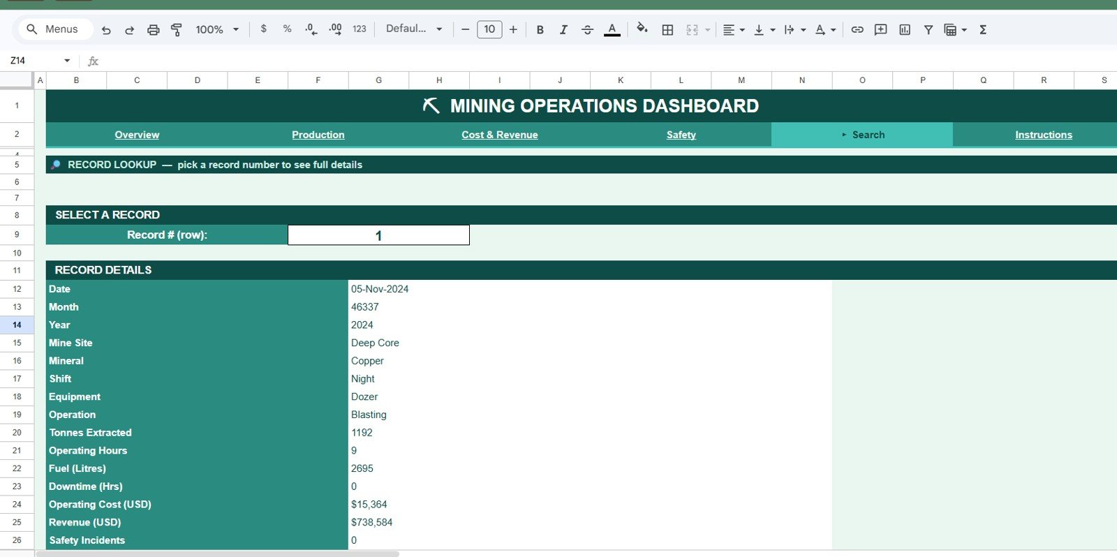Click the Shift value Night
Viewport: 1117px width, 557px height.
click(x=362, y=379)
